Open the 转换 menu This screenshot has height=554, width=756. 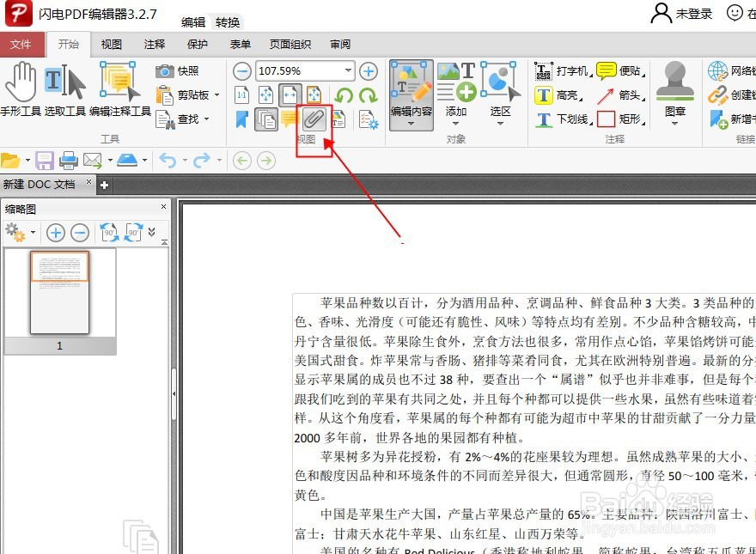coord(228,21)
